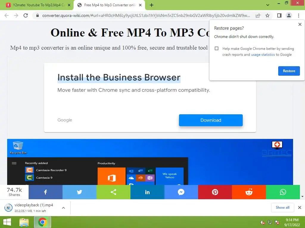This screenshot has width=305, height=228.
Task: Click the Windows desktop video thumbnail
Action: pos(150,162)
